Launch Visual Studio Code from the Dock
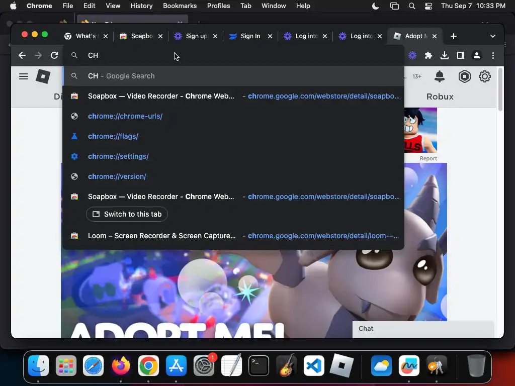The height and width of the screenshot is (386, 515). (314, 365)
